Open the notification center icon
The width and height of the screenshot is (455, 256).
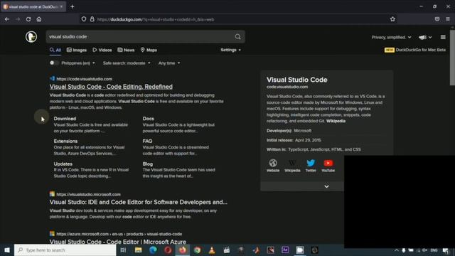click(x=446, y=250)
